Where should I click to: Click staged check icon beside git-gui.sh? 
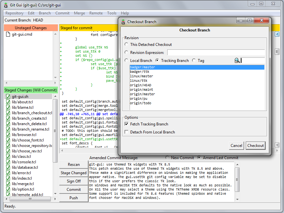8,97
